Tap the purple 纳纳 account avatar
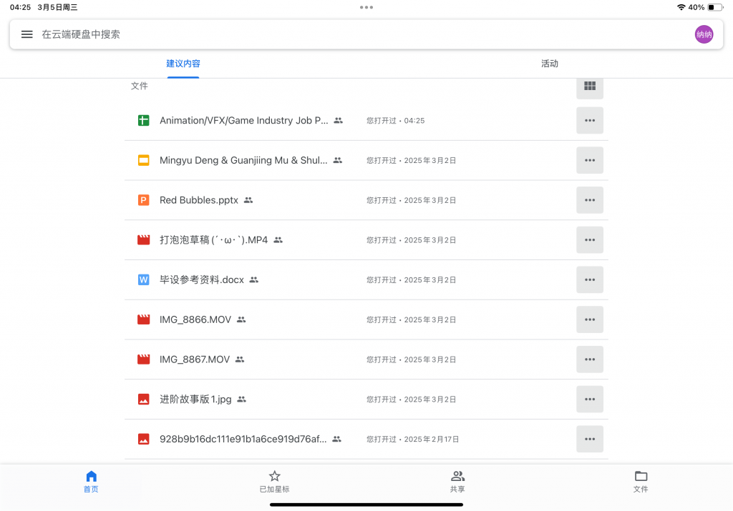 pyautogui.click(x=704, y=34)
